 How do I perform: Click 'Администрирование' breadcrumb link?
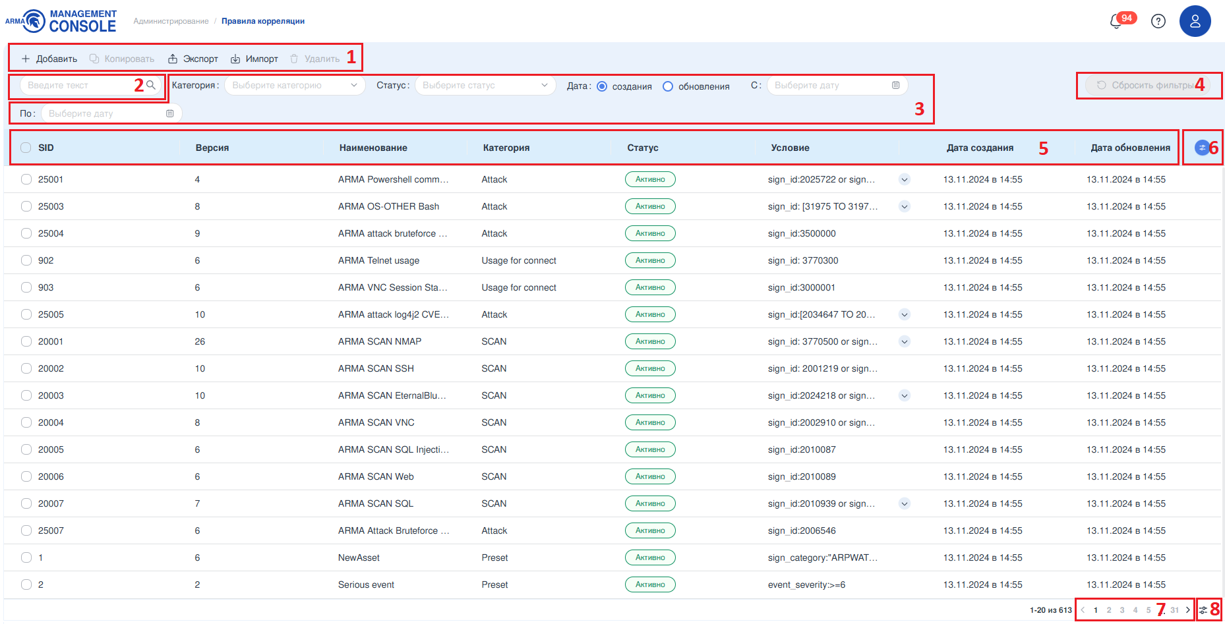(x=171, y=21)
